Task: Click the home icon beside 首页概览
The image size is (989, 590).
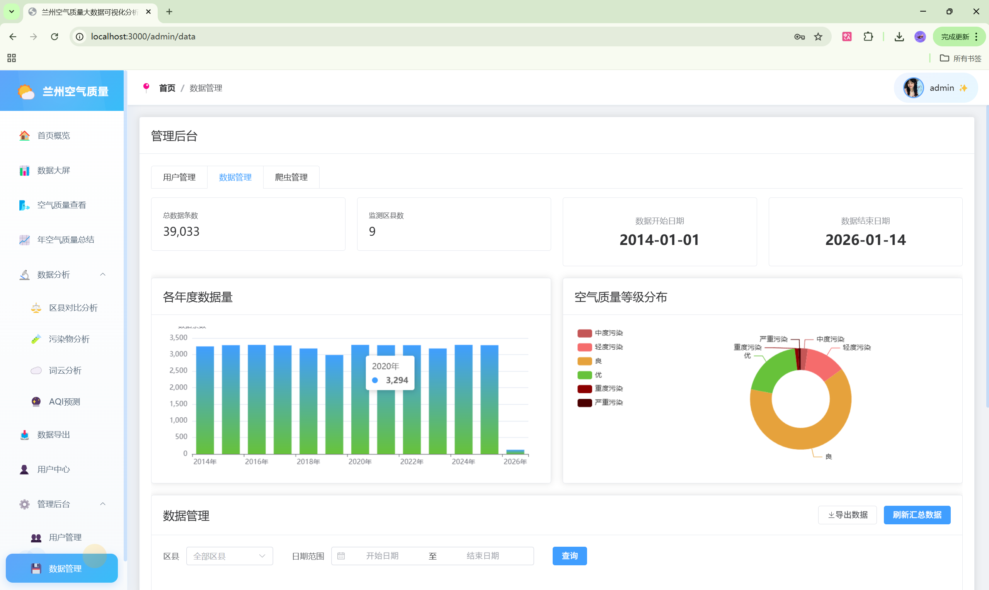Action: click(x=24, y=136)
